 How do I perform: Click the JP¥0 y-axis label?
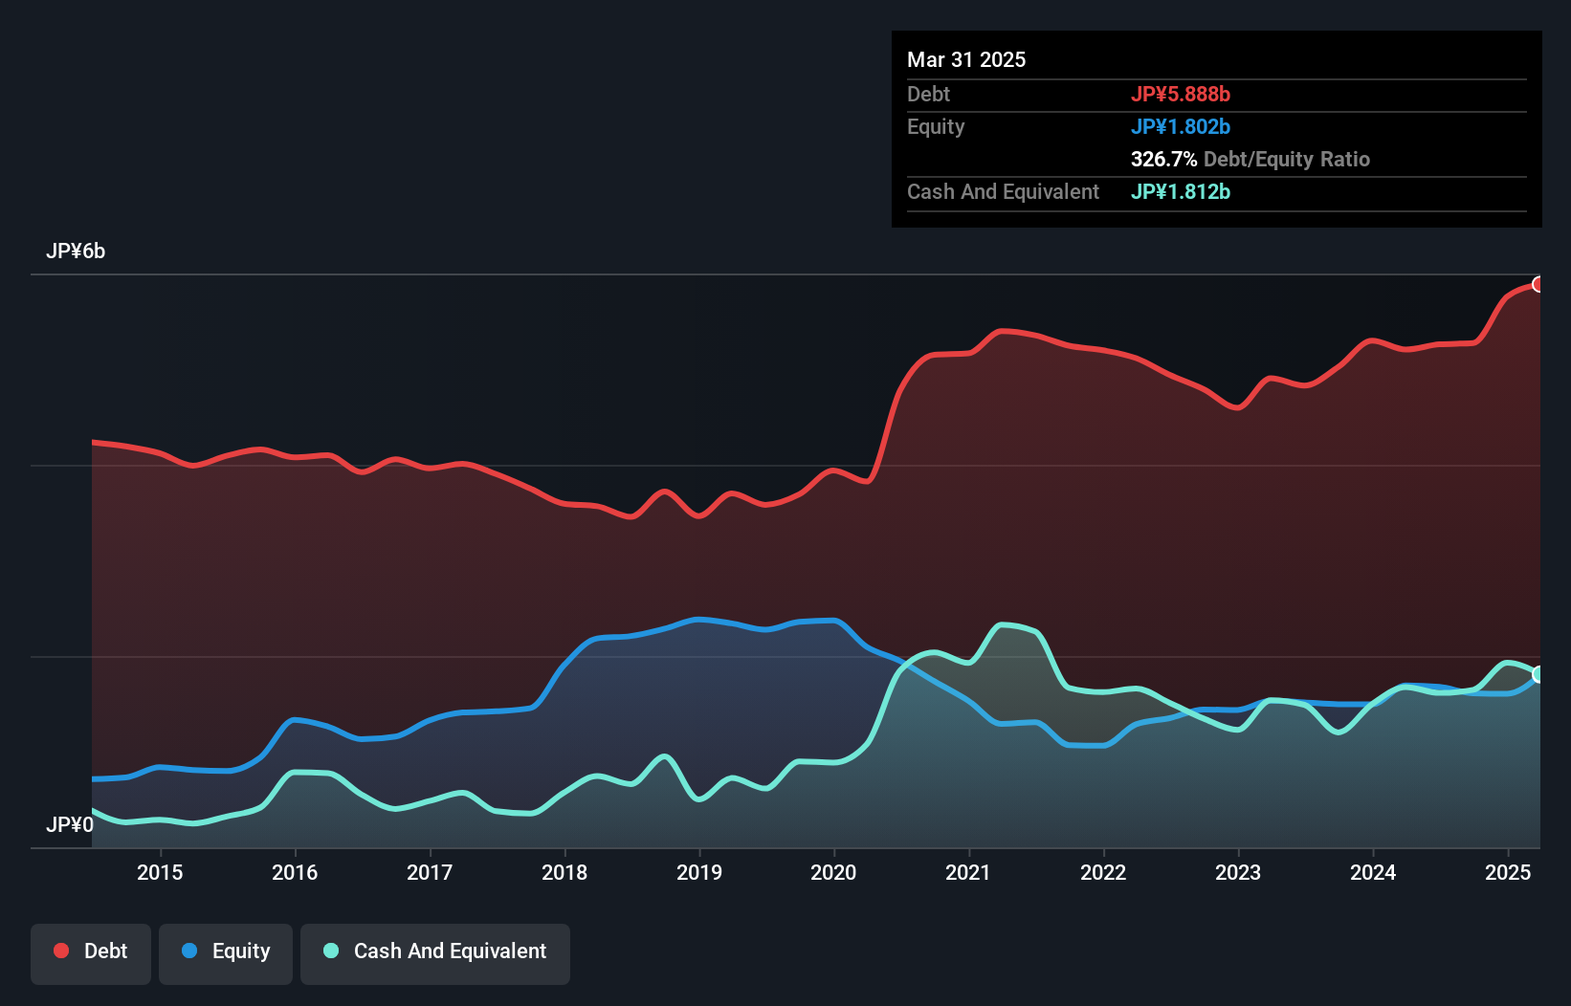pos(70,824)
